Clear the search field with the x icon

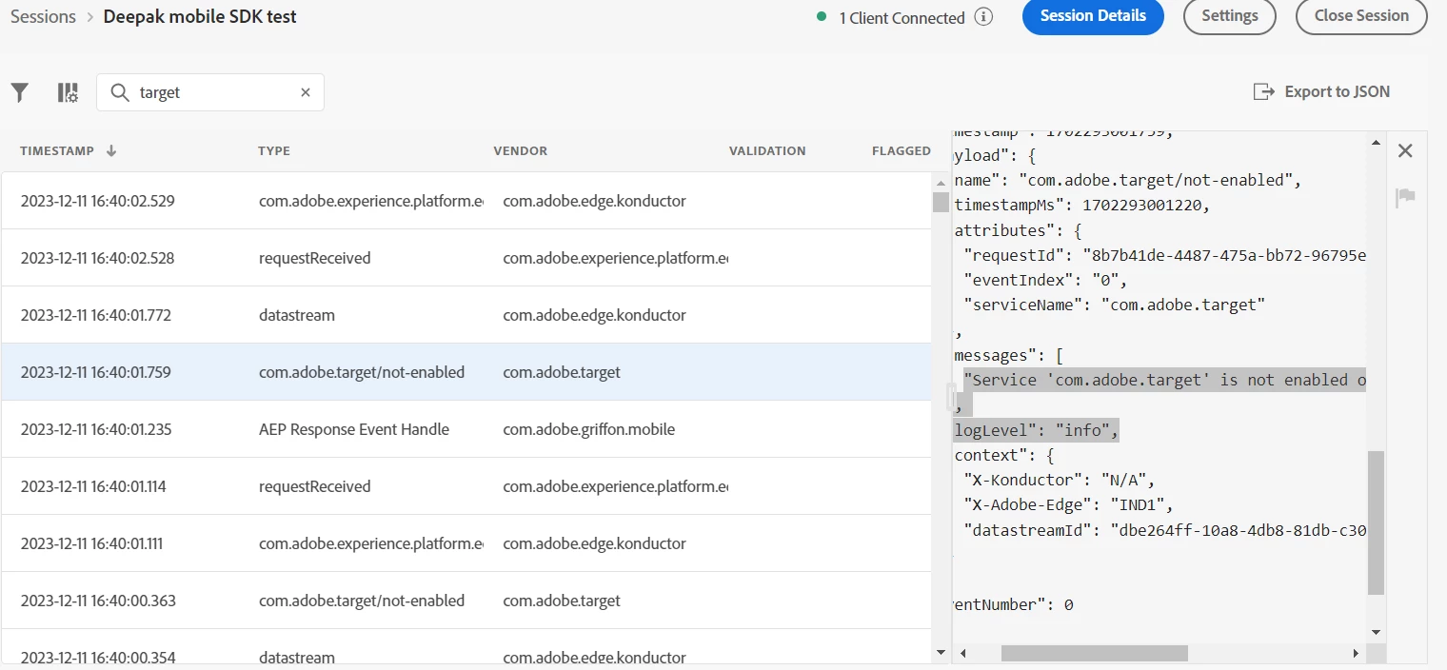coord(306,92)
